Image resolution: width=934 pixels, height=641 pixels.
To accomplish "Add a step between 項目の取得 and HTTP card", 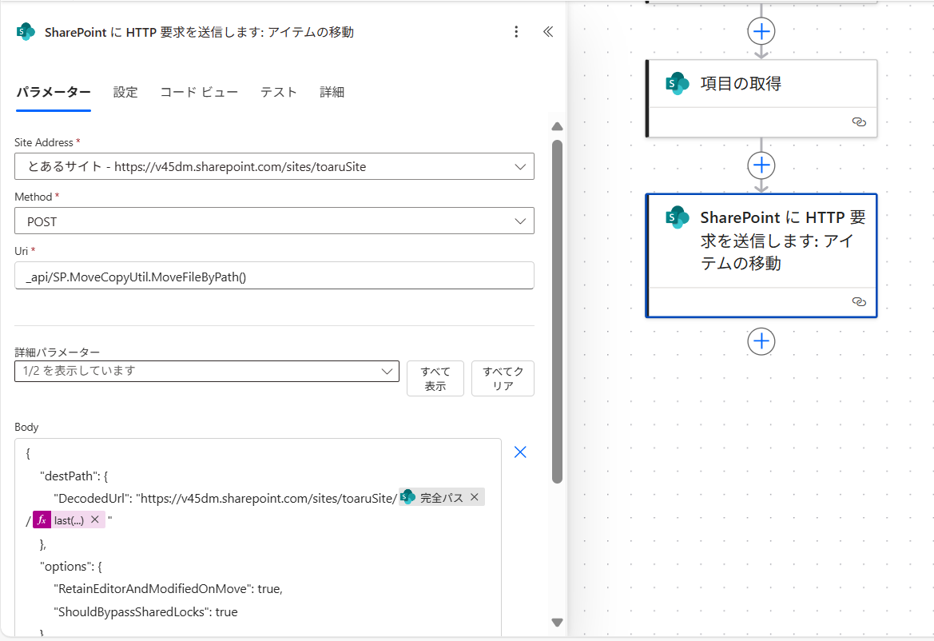I will [x=761, y=165].
